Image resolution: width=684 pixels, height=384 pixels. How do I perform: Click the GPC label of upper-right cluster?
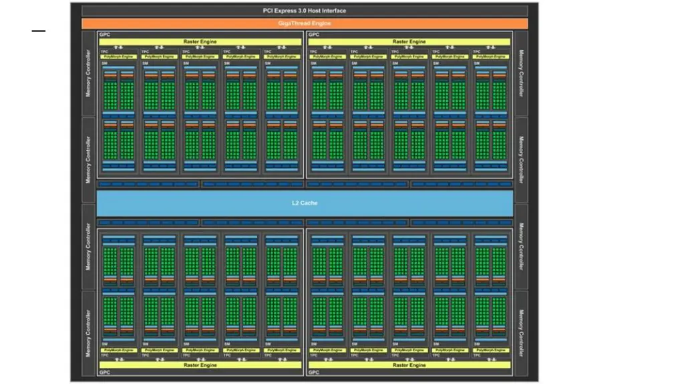coord(314,35)
